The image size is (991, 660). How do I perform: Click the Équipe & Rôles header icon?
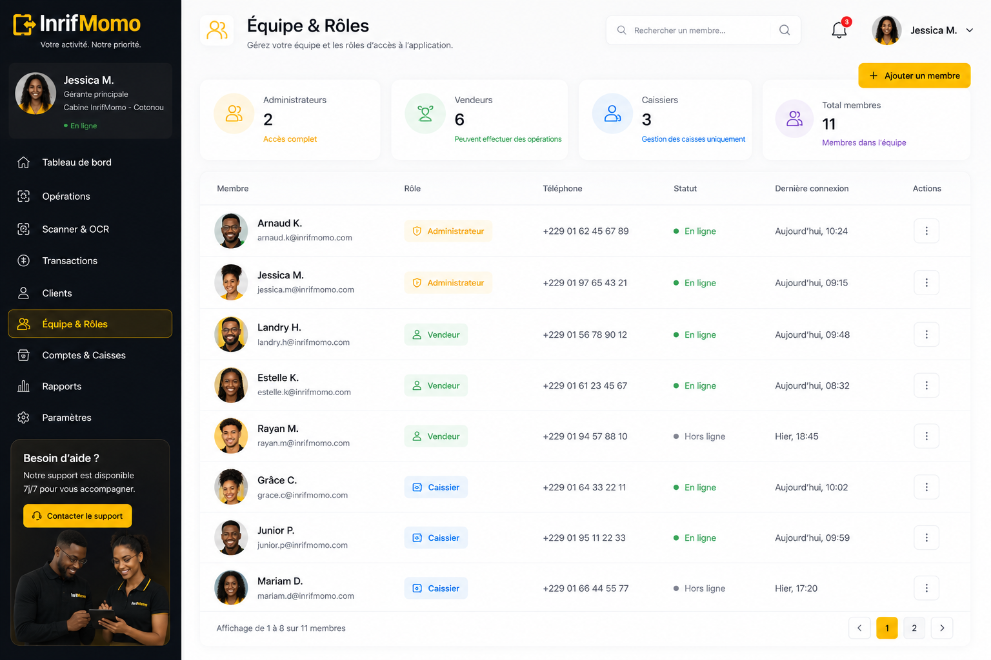coord(217,30)
